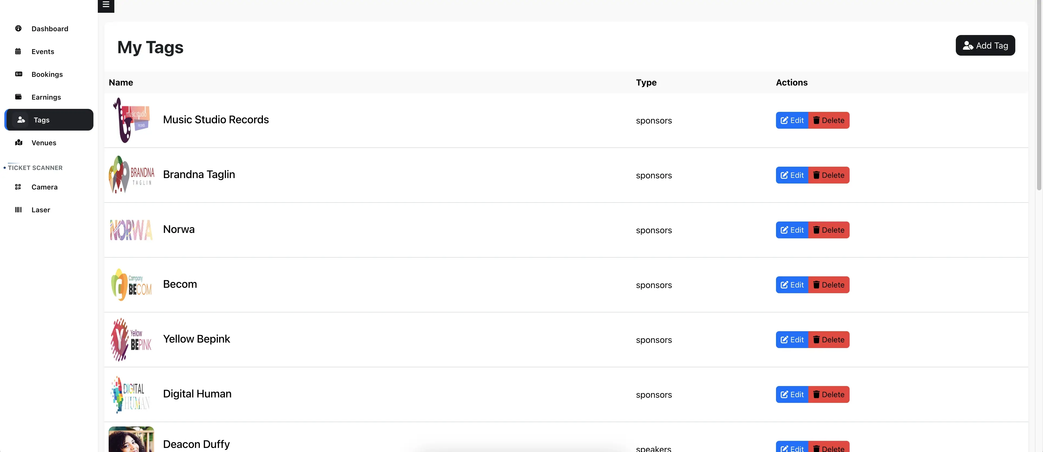1043x452 pixels.
Task: Select the Dashboard icon in sidebar
Action: 19,28
